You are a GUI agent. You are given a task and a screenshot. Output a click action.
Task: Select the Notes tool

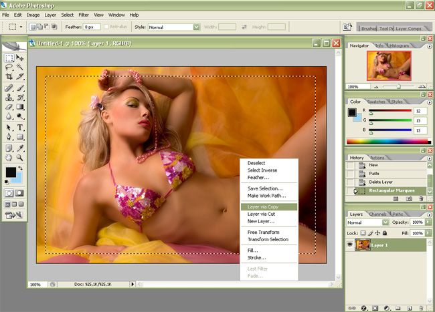(x=9, y=148)
